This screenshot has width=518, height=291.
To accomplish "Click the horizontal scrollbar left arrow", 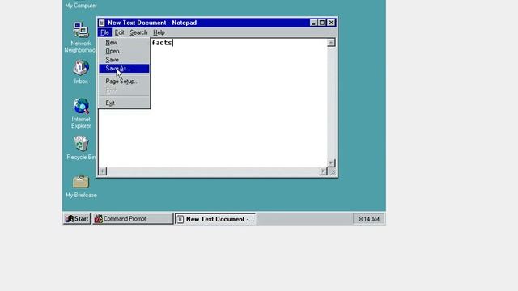I will [x=103, y=171].
